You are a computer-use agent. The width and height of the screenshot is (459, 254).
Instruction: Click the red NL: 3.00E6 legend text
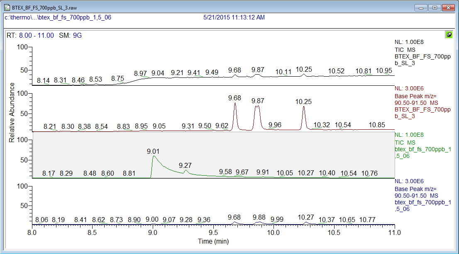pyautogui.click(x=409, y=88)
